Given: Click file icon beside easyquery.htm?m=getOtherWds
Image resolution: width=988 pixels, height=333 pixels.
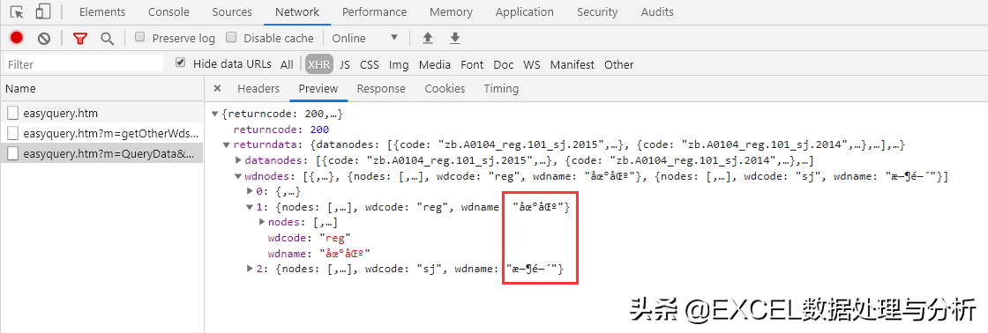Looking at the screenshot, I should tap(13, 133).
